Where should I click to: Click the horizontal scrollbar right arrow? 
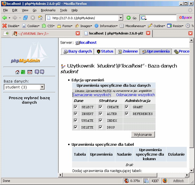[187, 175]
